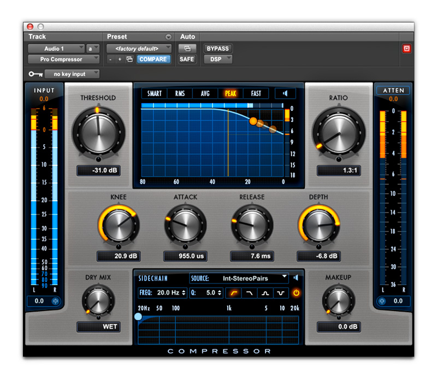Select RMS detection mode
This screenshot has width=437, height=382.
[x=180, y=93]
